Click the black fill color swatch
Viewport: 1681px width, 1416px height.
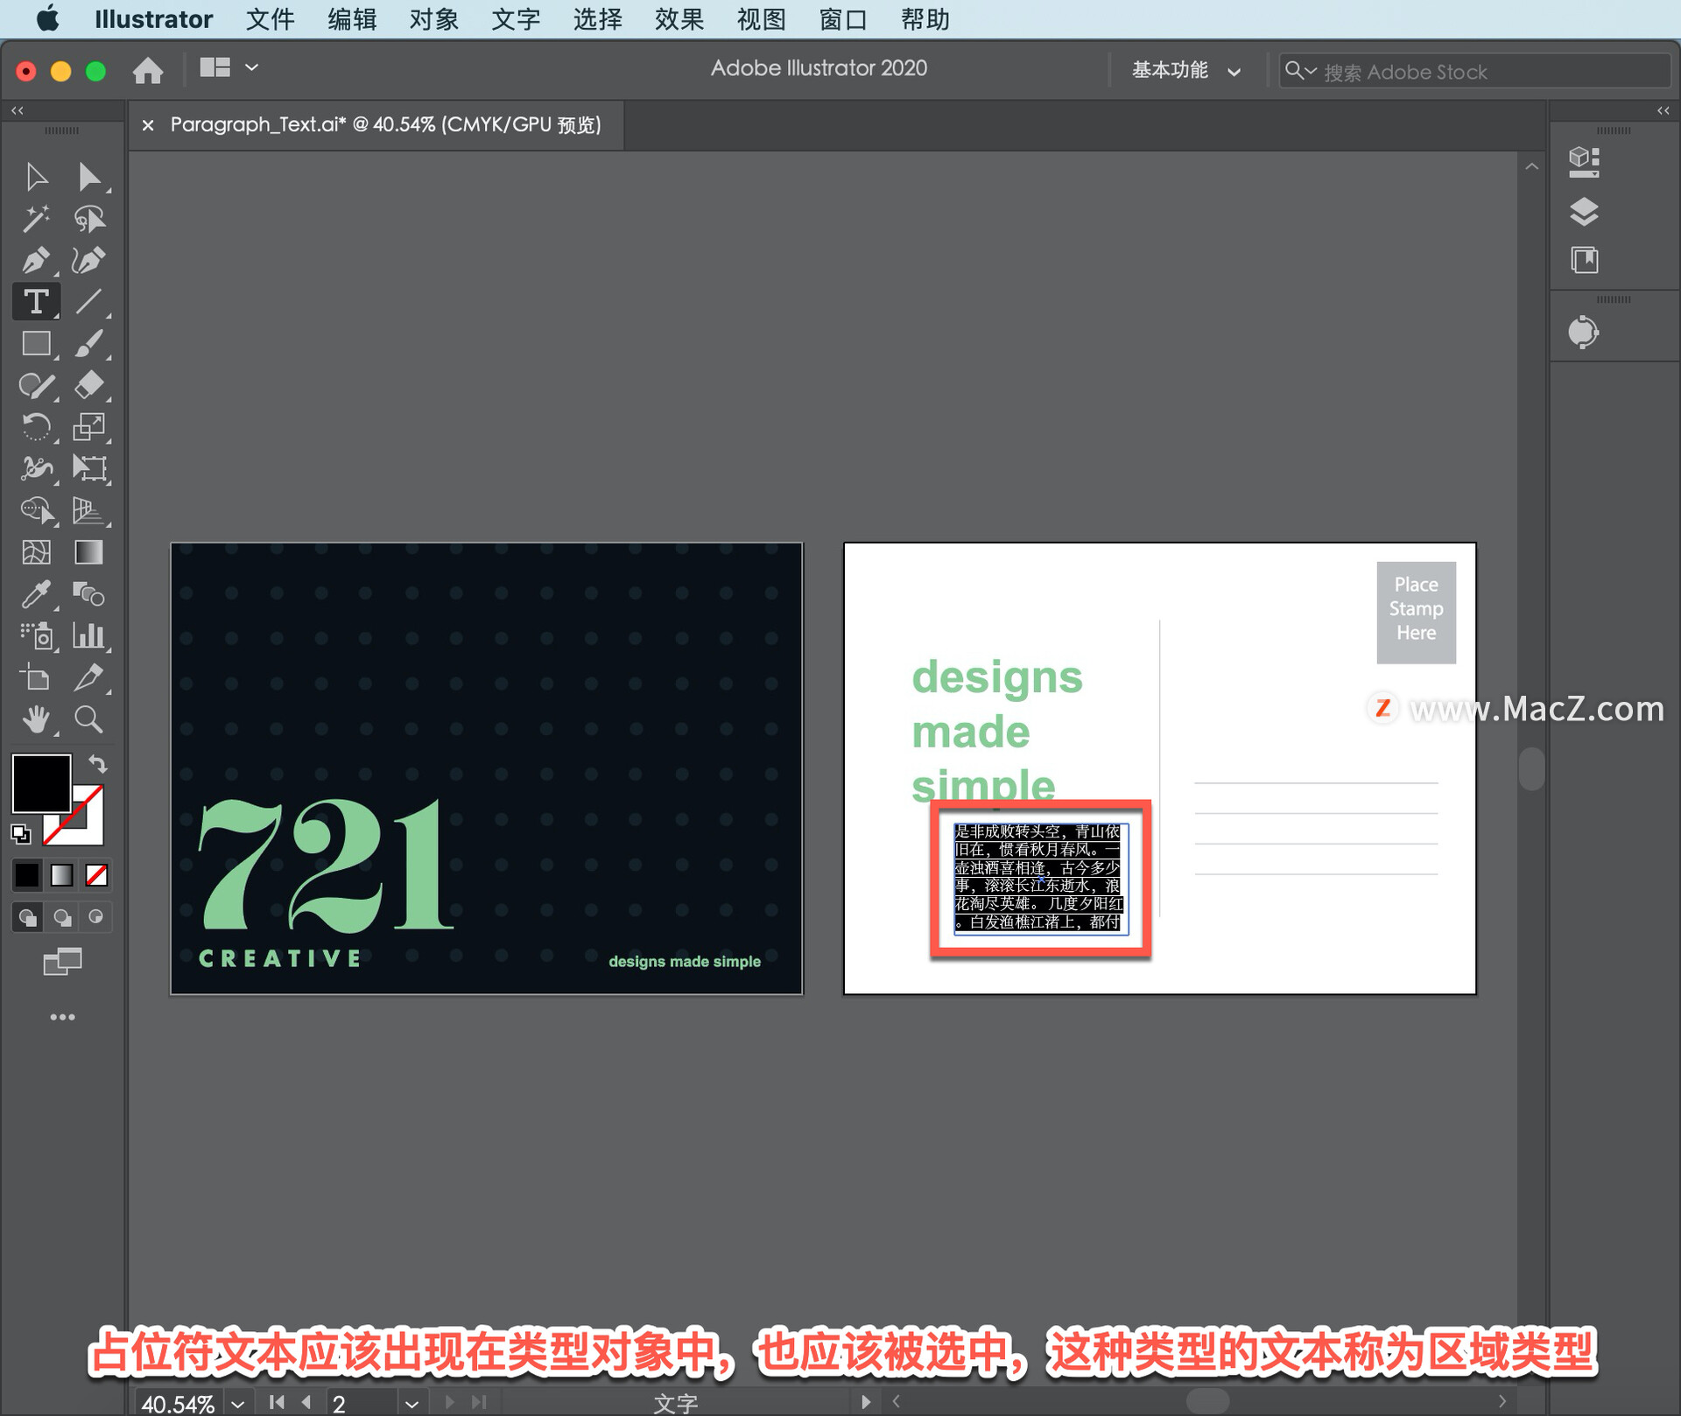[41, 782]
